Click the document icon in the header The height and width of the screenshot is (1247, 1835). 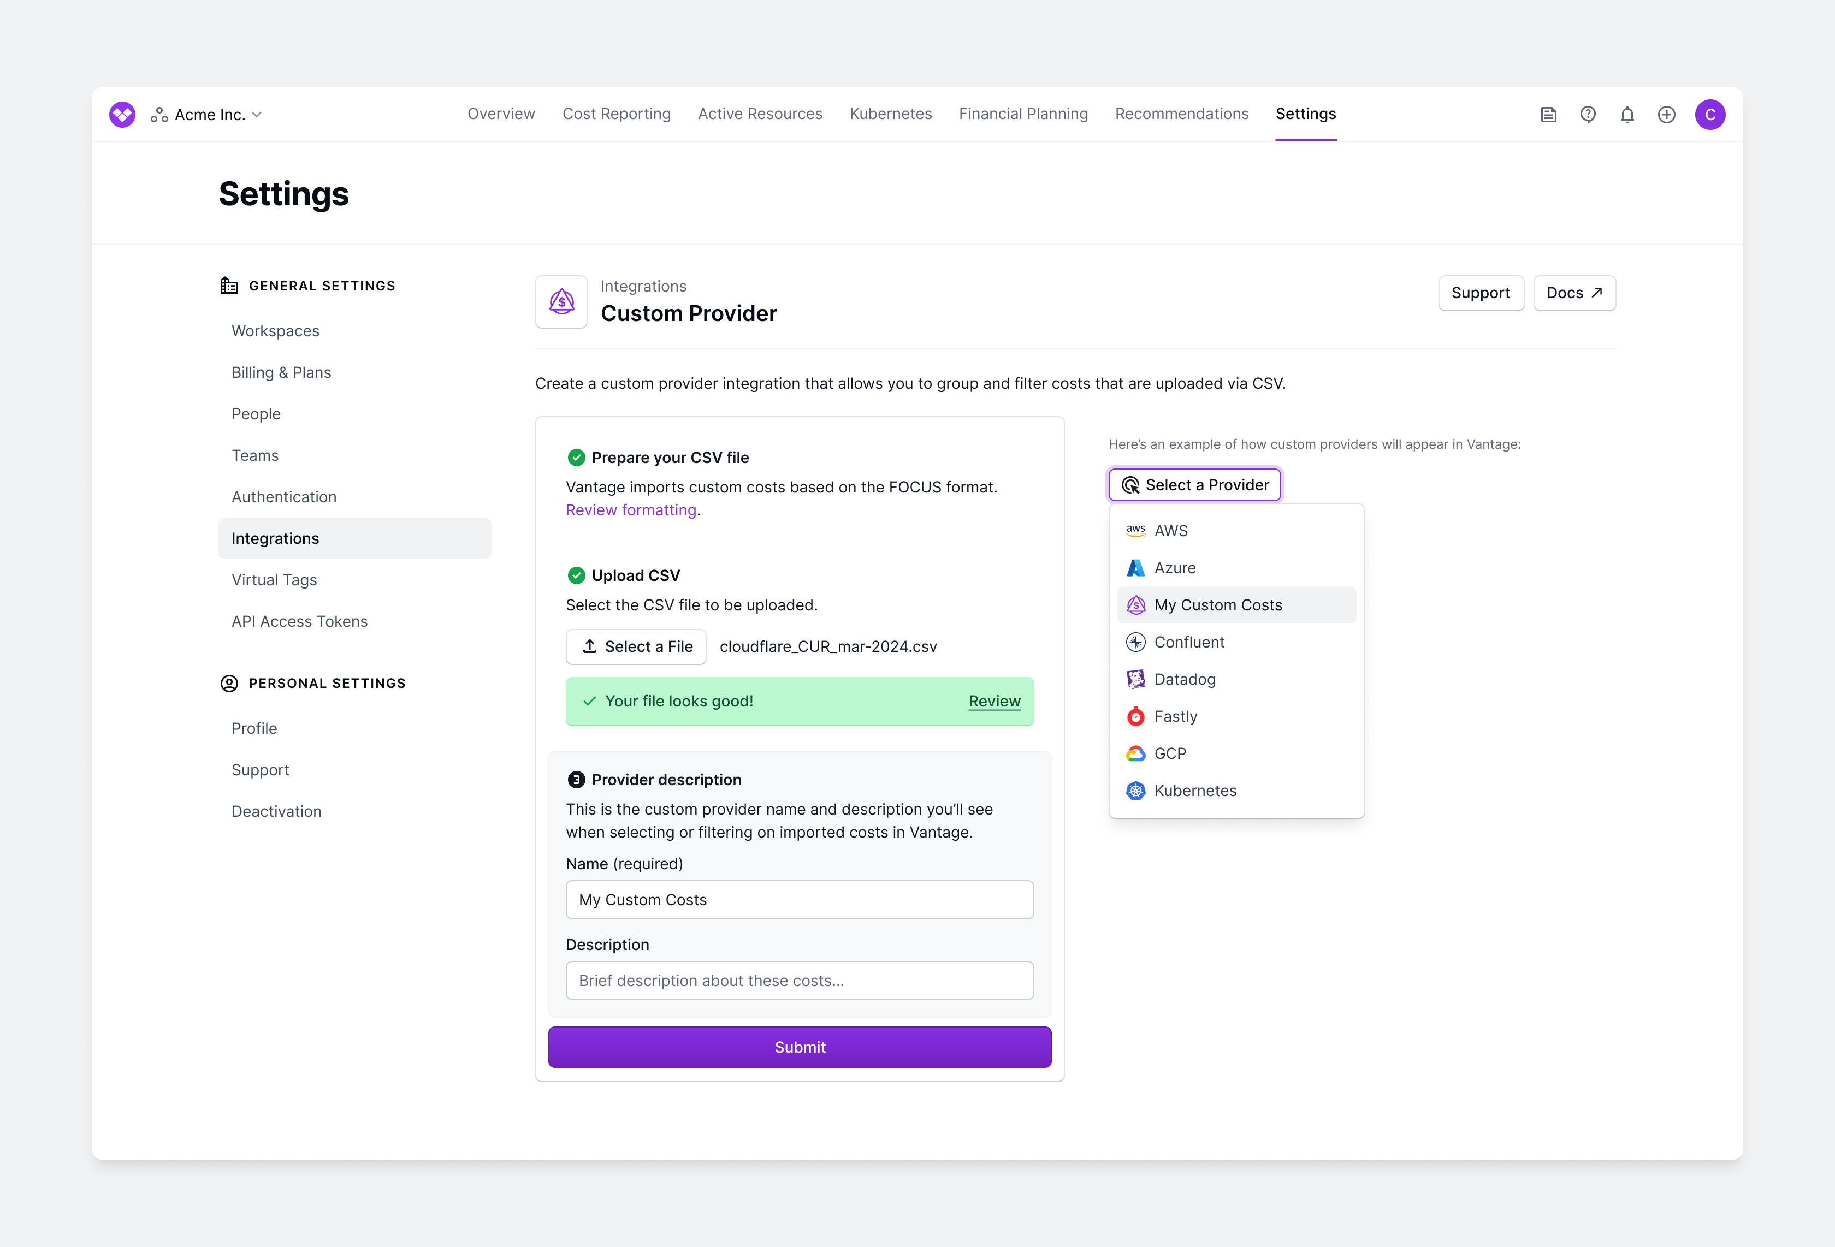[1548, 115]
